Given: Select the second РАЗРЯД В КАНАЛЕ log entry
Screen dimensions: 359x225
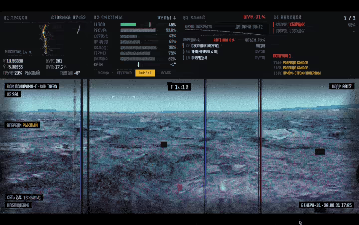Looking at the screenshot, I should [291, 68].
